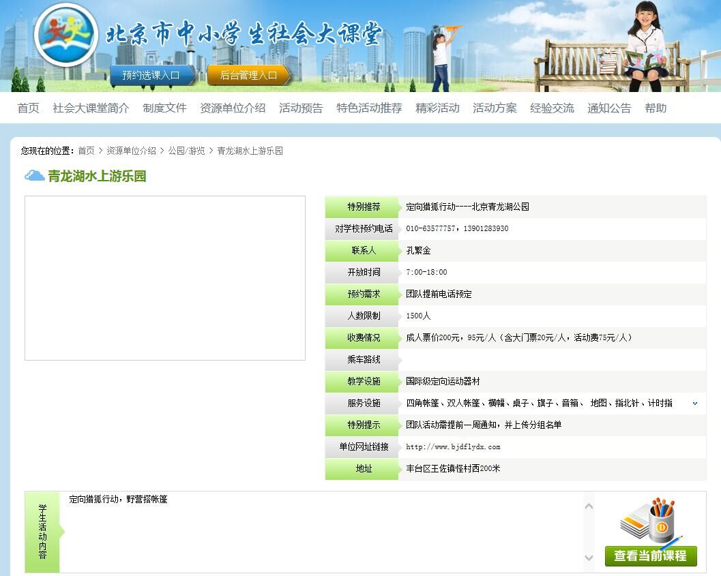The width and height of the screenshot is (721, 576).
Task: Click scroll down arrow in activity content box
Action: click(589, 558)
